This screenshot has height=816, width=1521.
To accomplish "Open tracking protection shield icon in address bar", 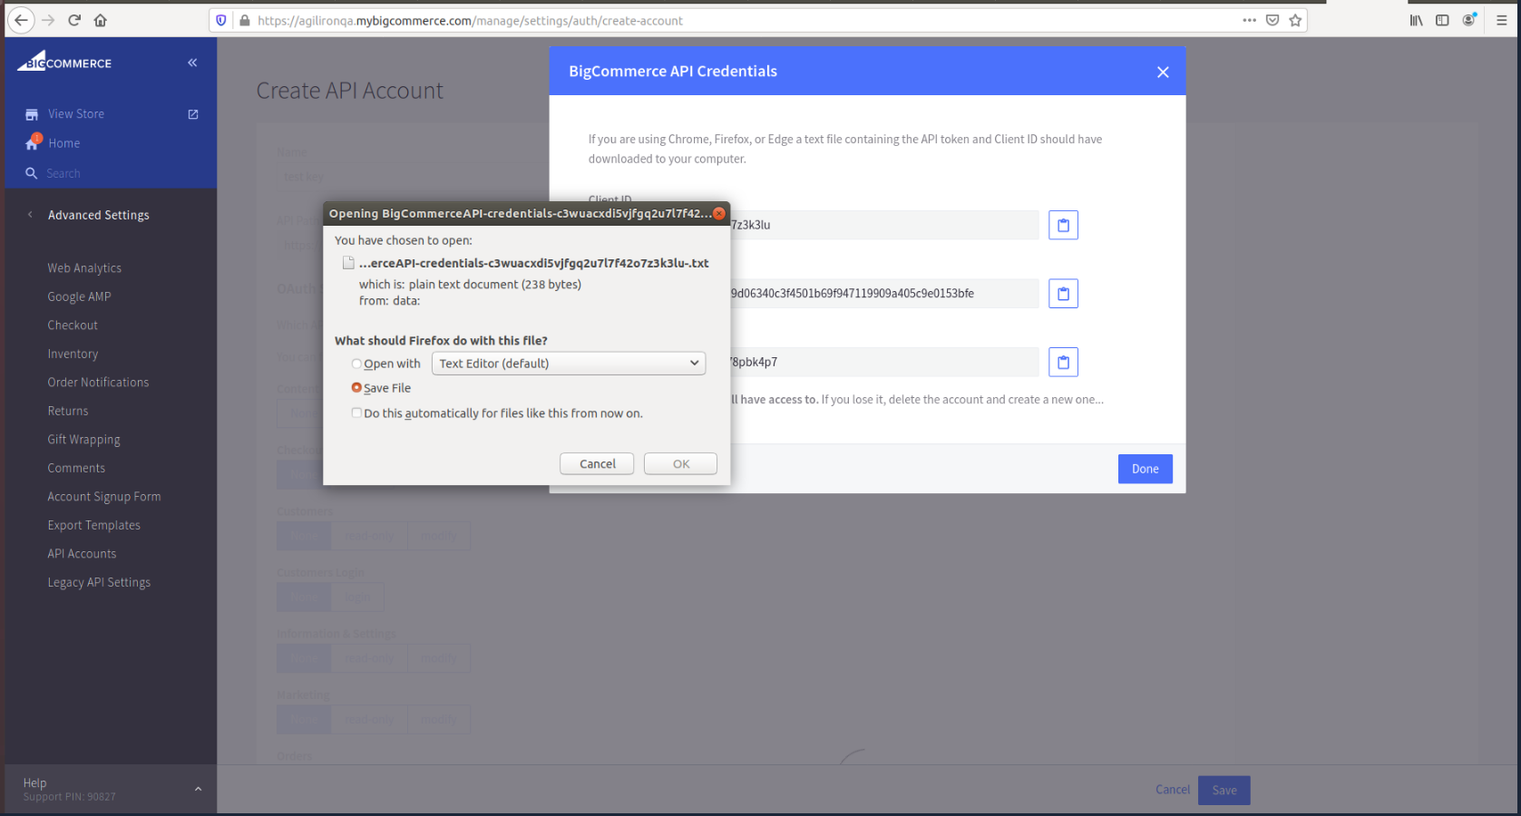I will pyautogui.click(x=221, y=20).
